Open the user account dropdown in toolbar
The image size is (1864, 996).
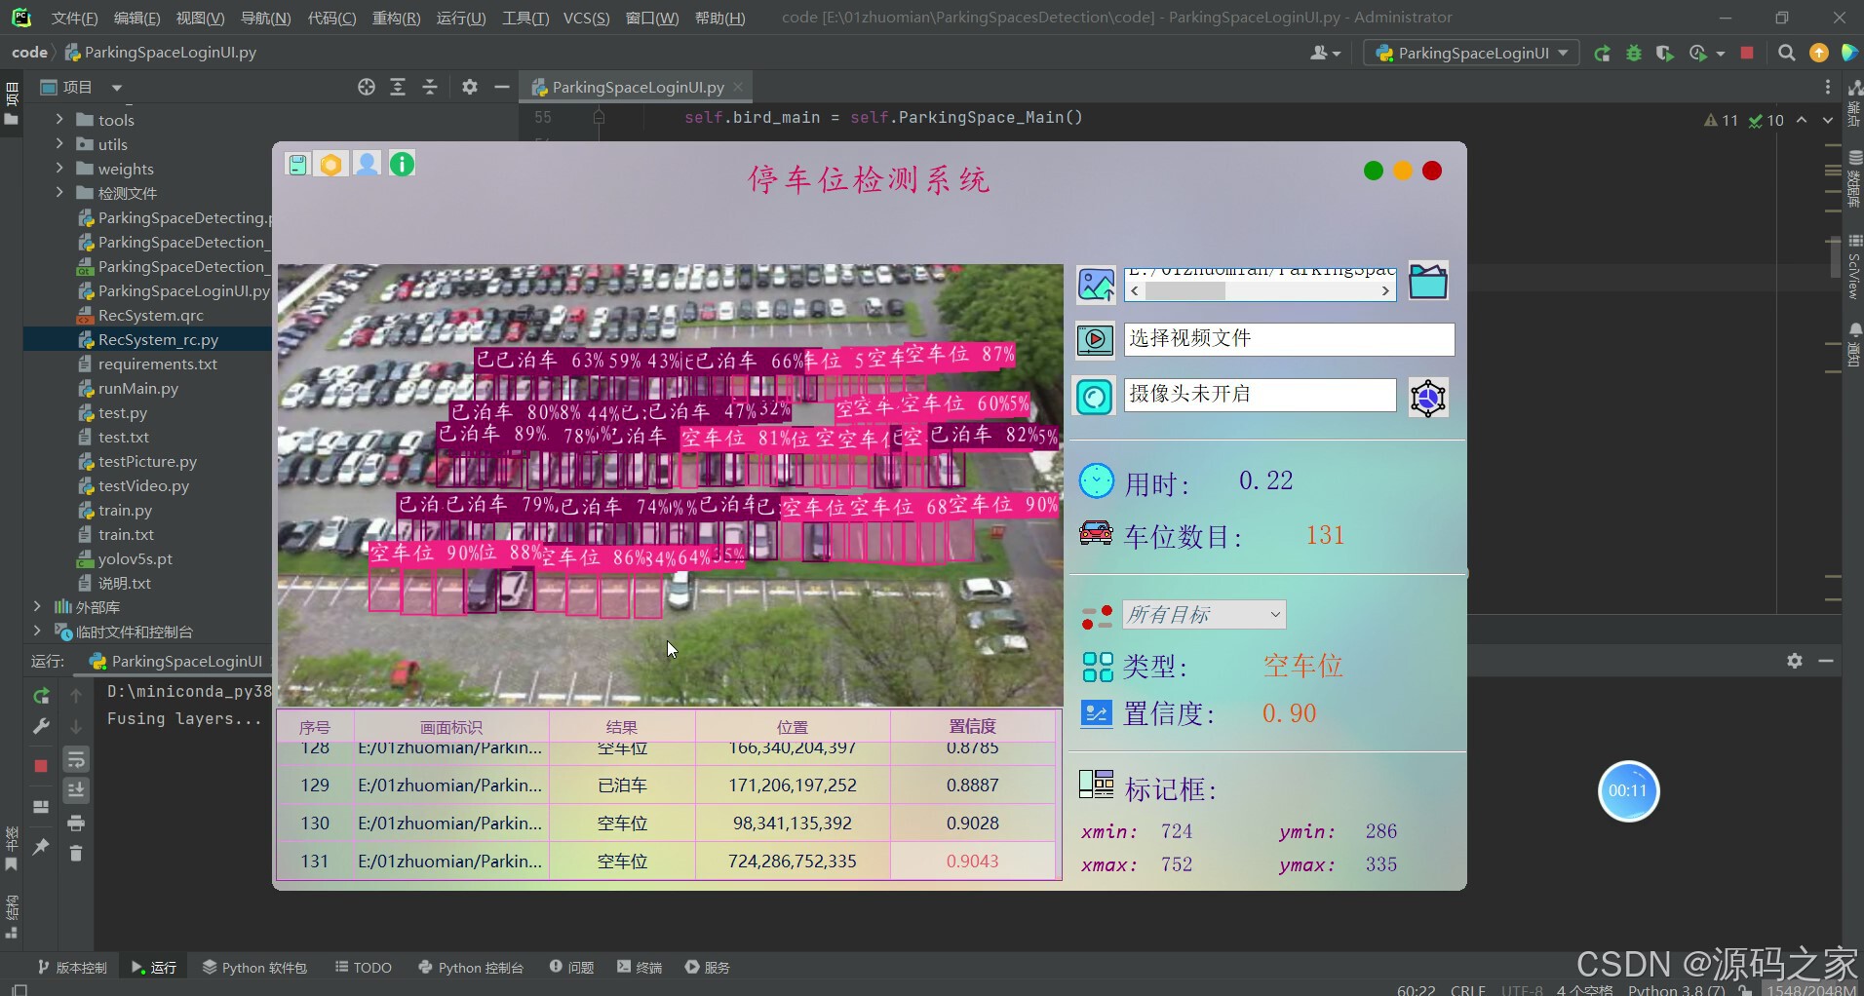click(1325, 54)
